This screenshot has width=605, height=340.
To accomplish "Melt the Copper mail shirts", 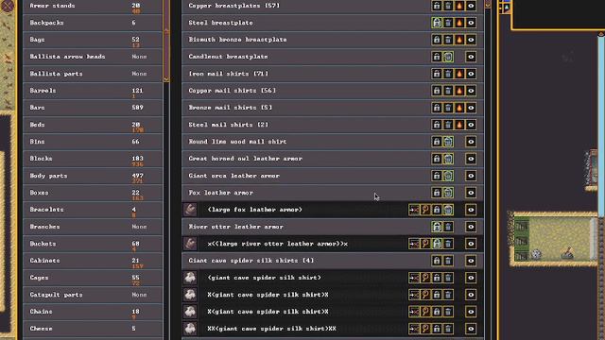I will (x=459, y=91).
